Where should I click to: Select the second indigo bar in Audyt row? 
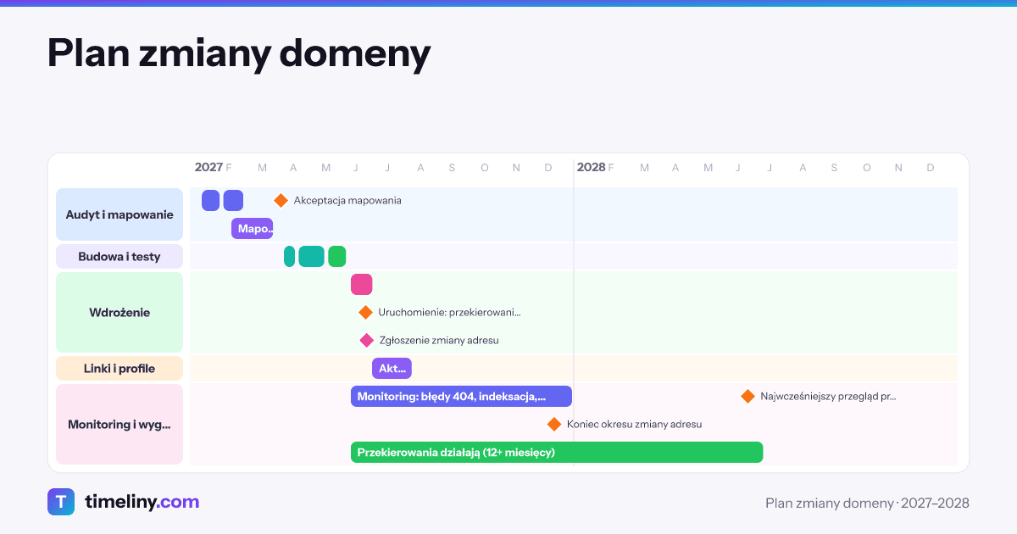pos(233,200)
